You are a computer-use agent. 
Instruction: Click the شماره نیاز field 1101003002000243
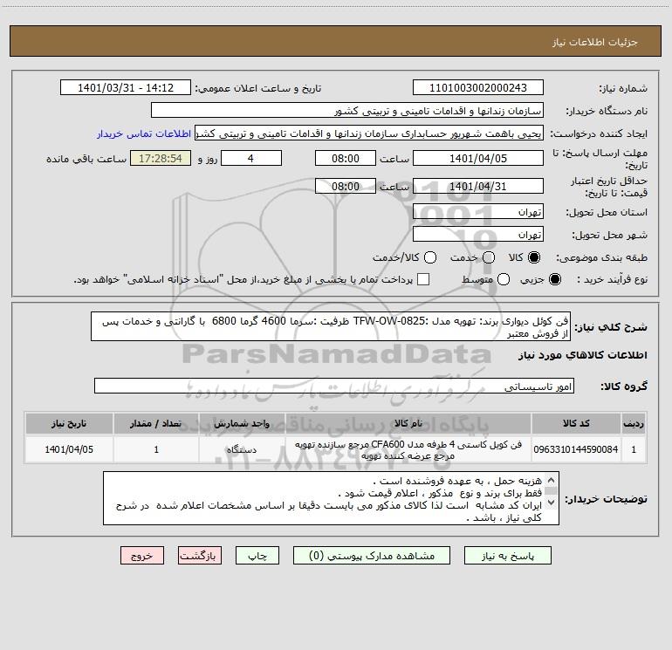click(x=478, y=88)
